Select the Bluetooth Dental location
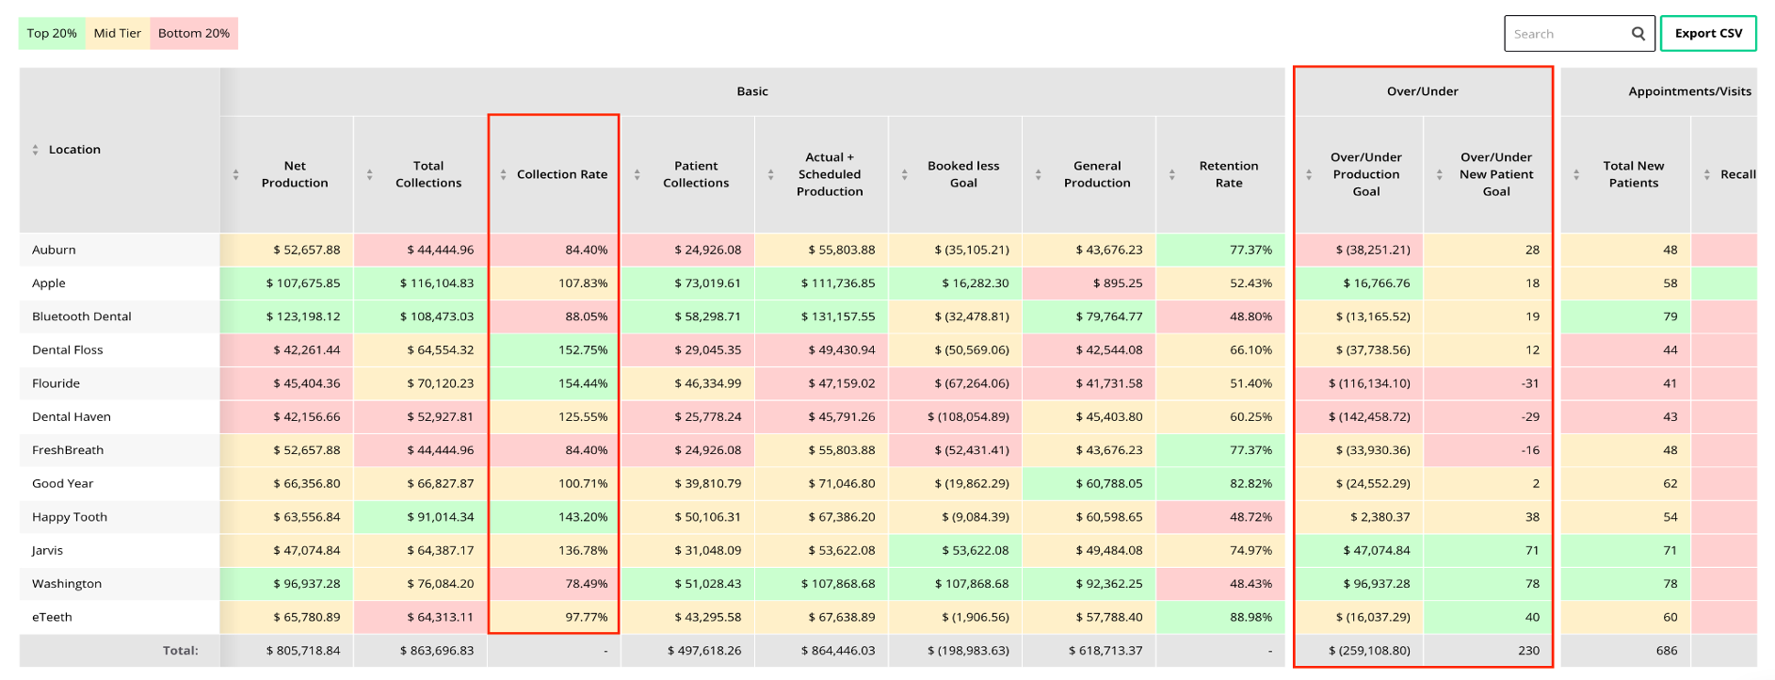This screenshot has width=1775, height=680. 119,316
